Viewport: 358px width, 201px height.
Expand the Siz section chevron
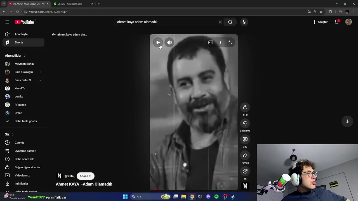tap(13, 134)
